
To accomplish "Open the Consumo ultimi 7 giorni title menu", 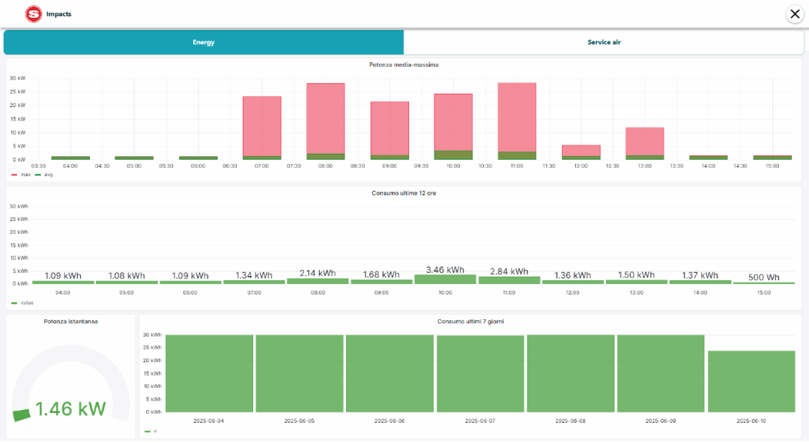I will pos(470,322).
